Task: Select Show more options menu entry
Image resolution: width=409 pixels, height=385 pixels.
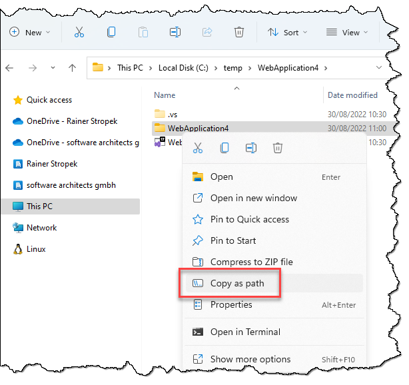Action: [250, 359]
